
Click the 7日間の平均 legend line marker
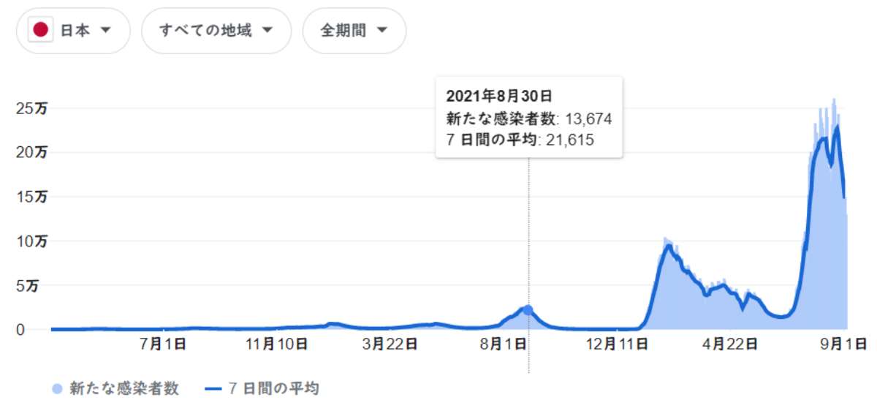click(212, 390)
